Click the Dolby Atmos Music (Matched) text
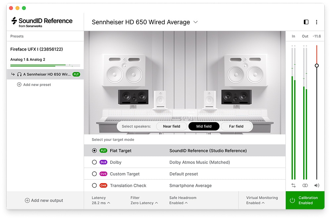Image resolution: width=331 pixels, height=219 pixels. 200,162
